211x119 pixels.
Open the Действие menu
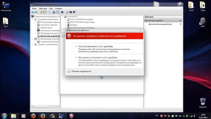[x=43, y=9]
